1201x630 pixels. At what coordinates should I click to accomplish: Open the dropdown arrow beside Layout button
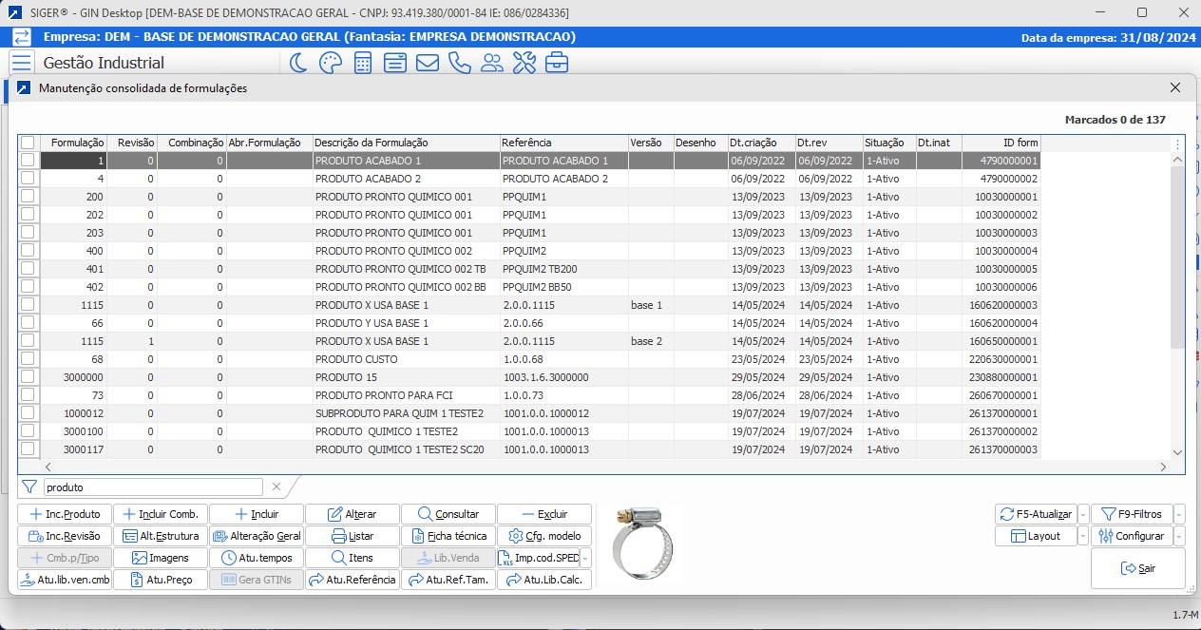pyautogui.click(x=1083, y=536)
